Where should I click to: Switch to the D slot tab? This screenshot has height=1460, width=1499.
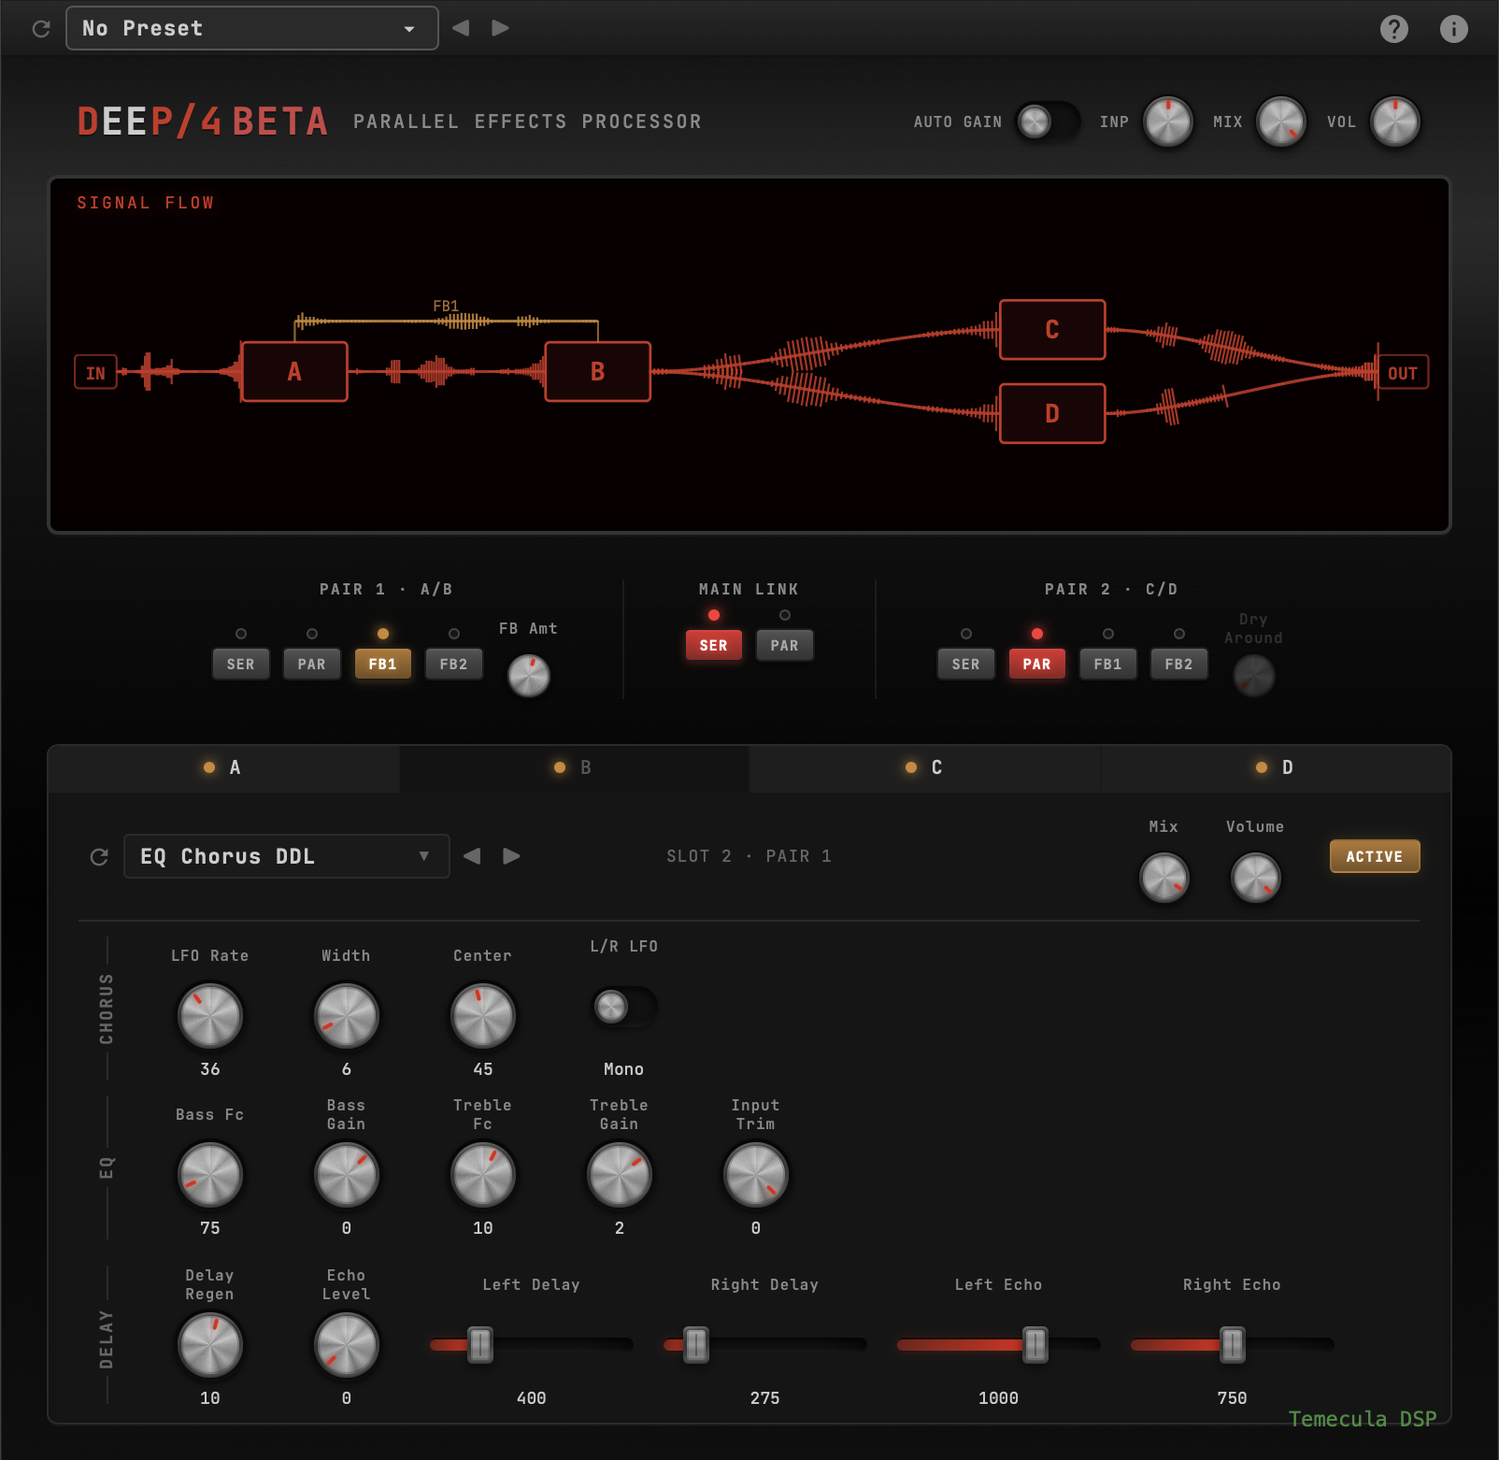pos(1276,767)
